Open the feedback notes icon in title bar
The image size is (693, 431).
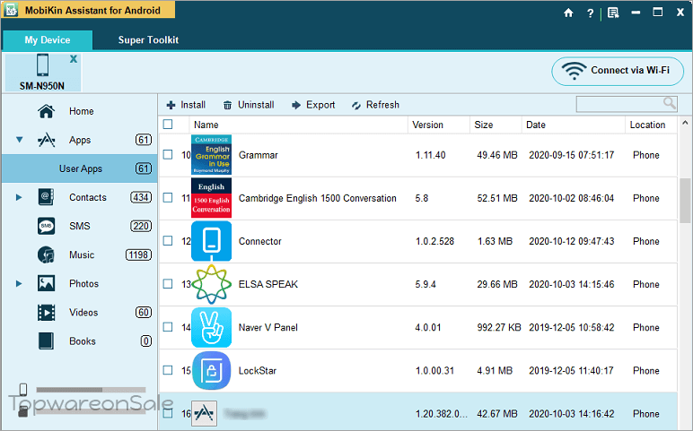[613, 13]
